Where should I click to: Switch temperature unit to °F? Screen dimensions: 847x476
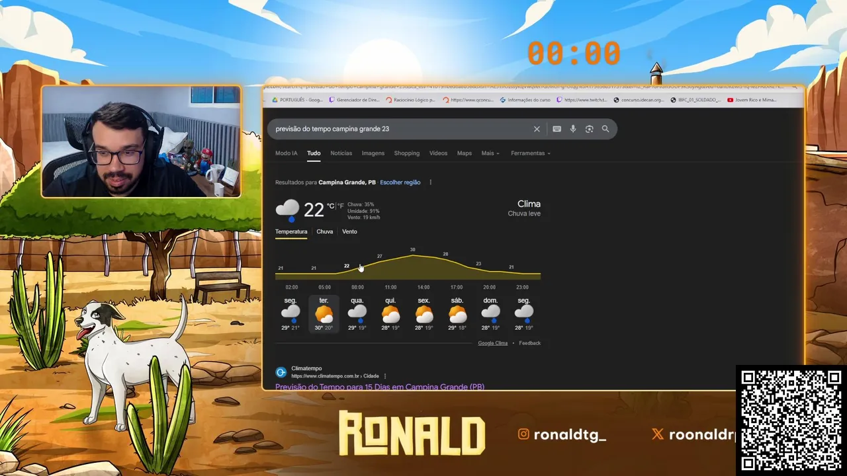341,206
